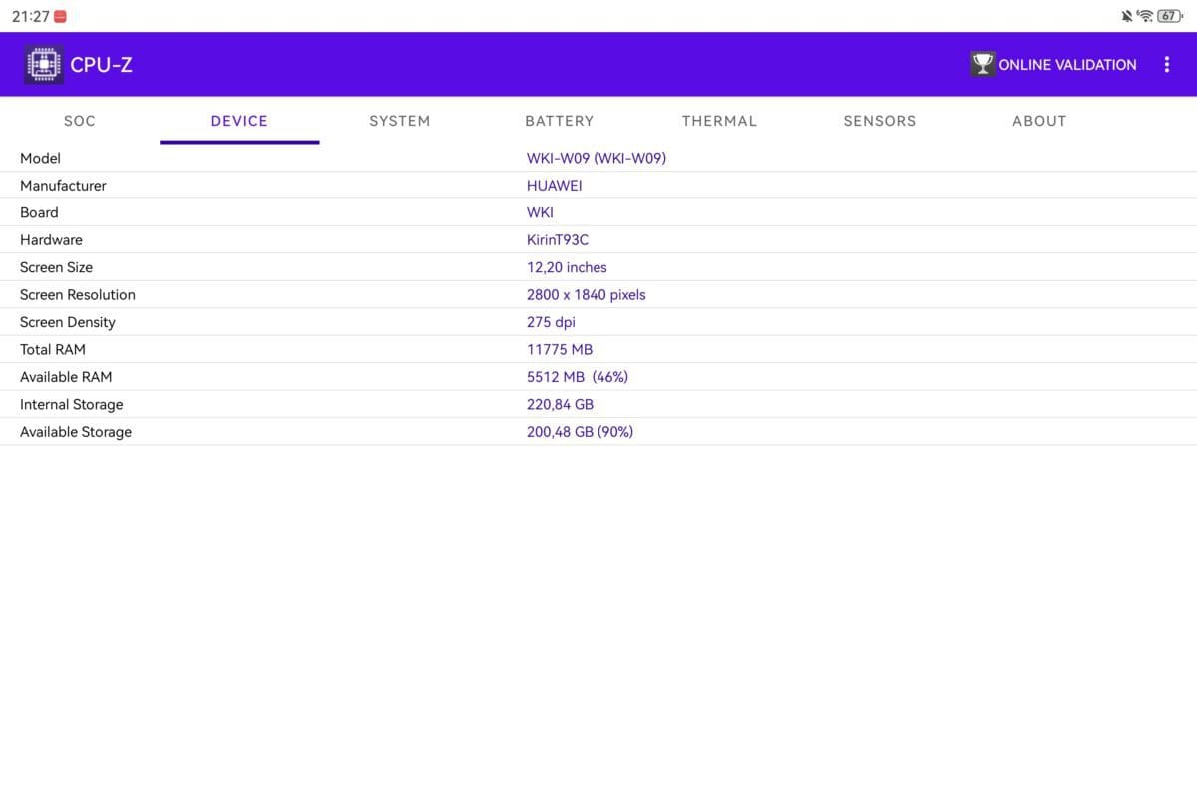Tap the 200,48 GB (90%) value
The image size is (1197, 787).
pyautogui.click(x=581, y=432)
